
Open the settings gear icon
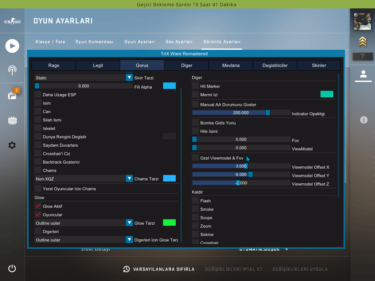tap(12, 145)
